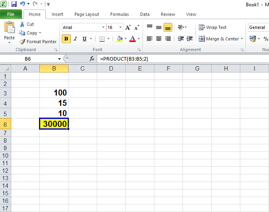Center-align text horizontally in cell
This screenshot has height=212, width=269.
click(x=158, y=39)
